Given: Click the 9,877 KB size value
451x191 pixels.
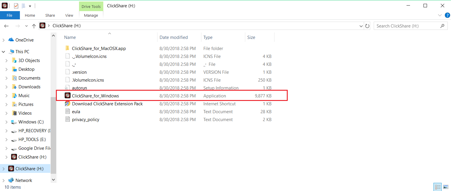Looking at the screenshot, I should pyautogui.click(x=263, y=96).
